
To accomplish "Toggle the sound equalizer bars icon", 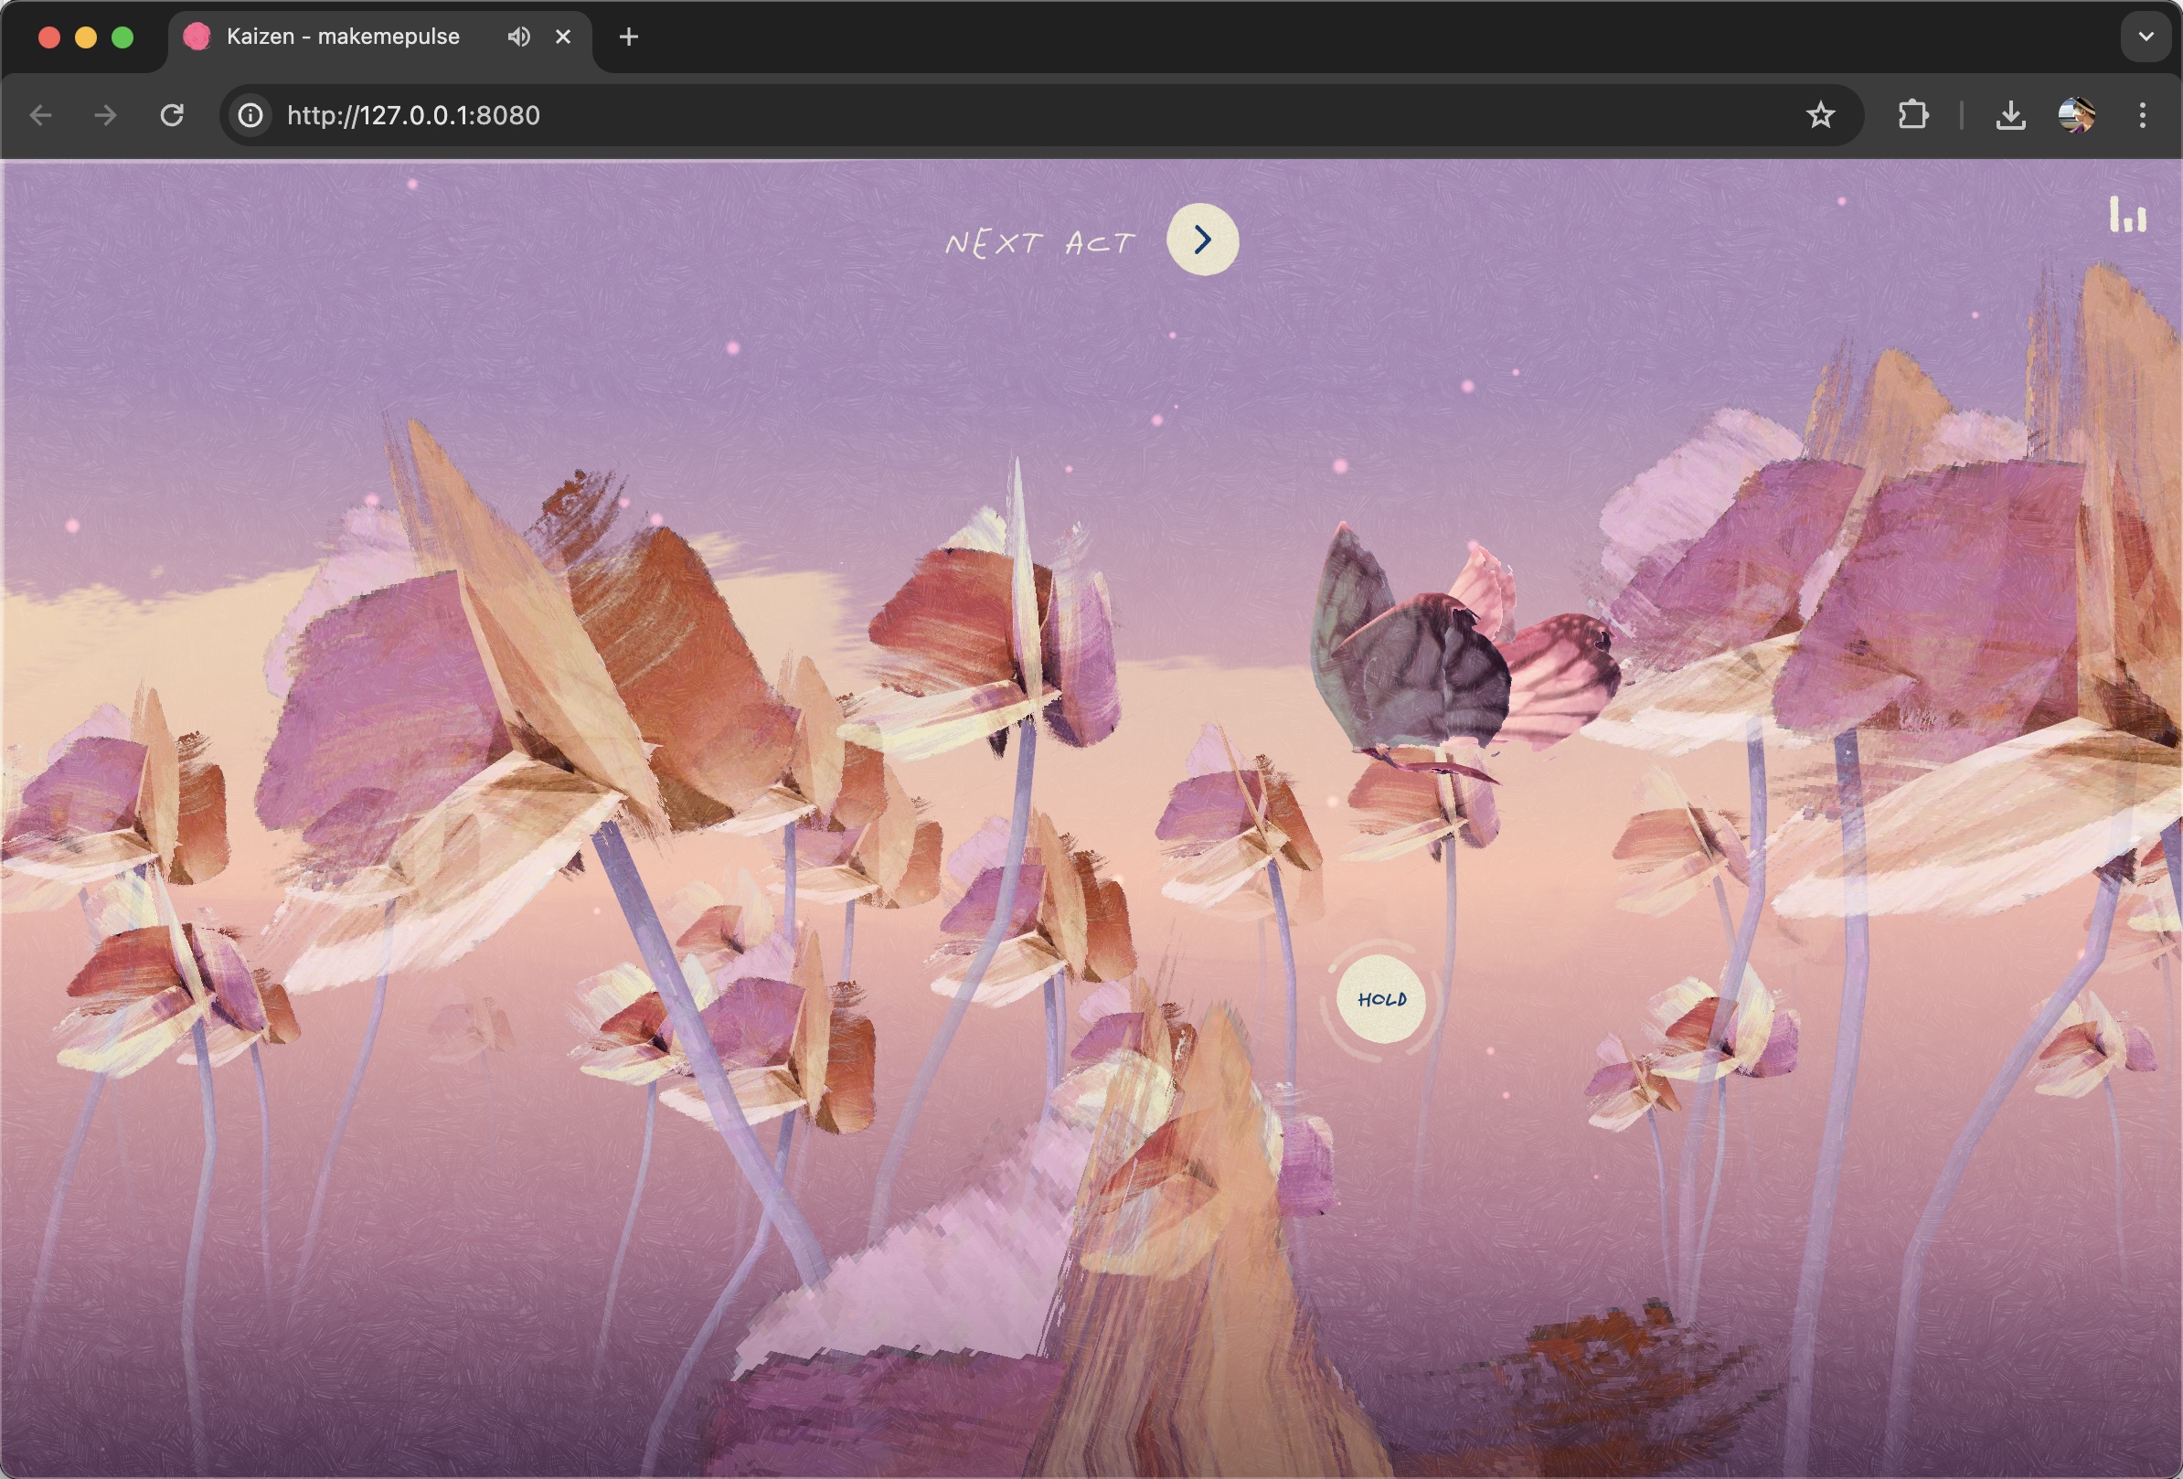I will pyautogui.click(x=2126, y=215).
